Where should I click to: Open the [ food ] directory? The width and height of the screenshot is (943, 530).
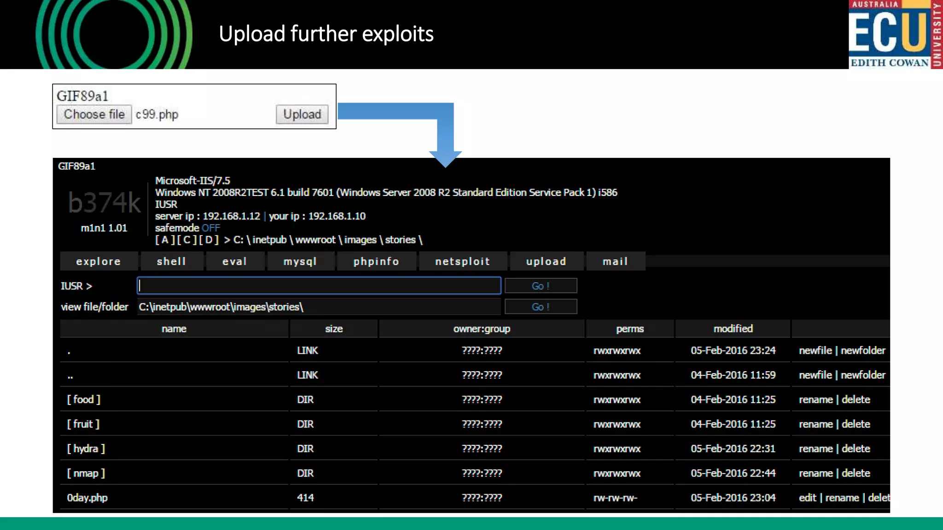point(84,399)
